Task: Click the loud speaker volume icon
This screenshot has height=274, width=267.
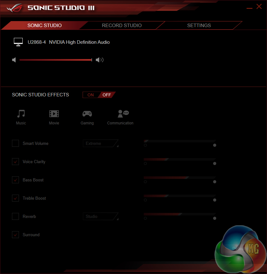Action: (100, 60)
